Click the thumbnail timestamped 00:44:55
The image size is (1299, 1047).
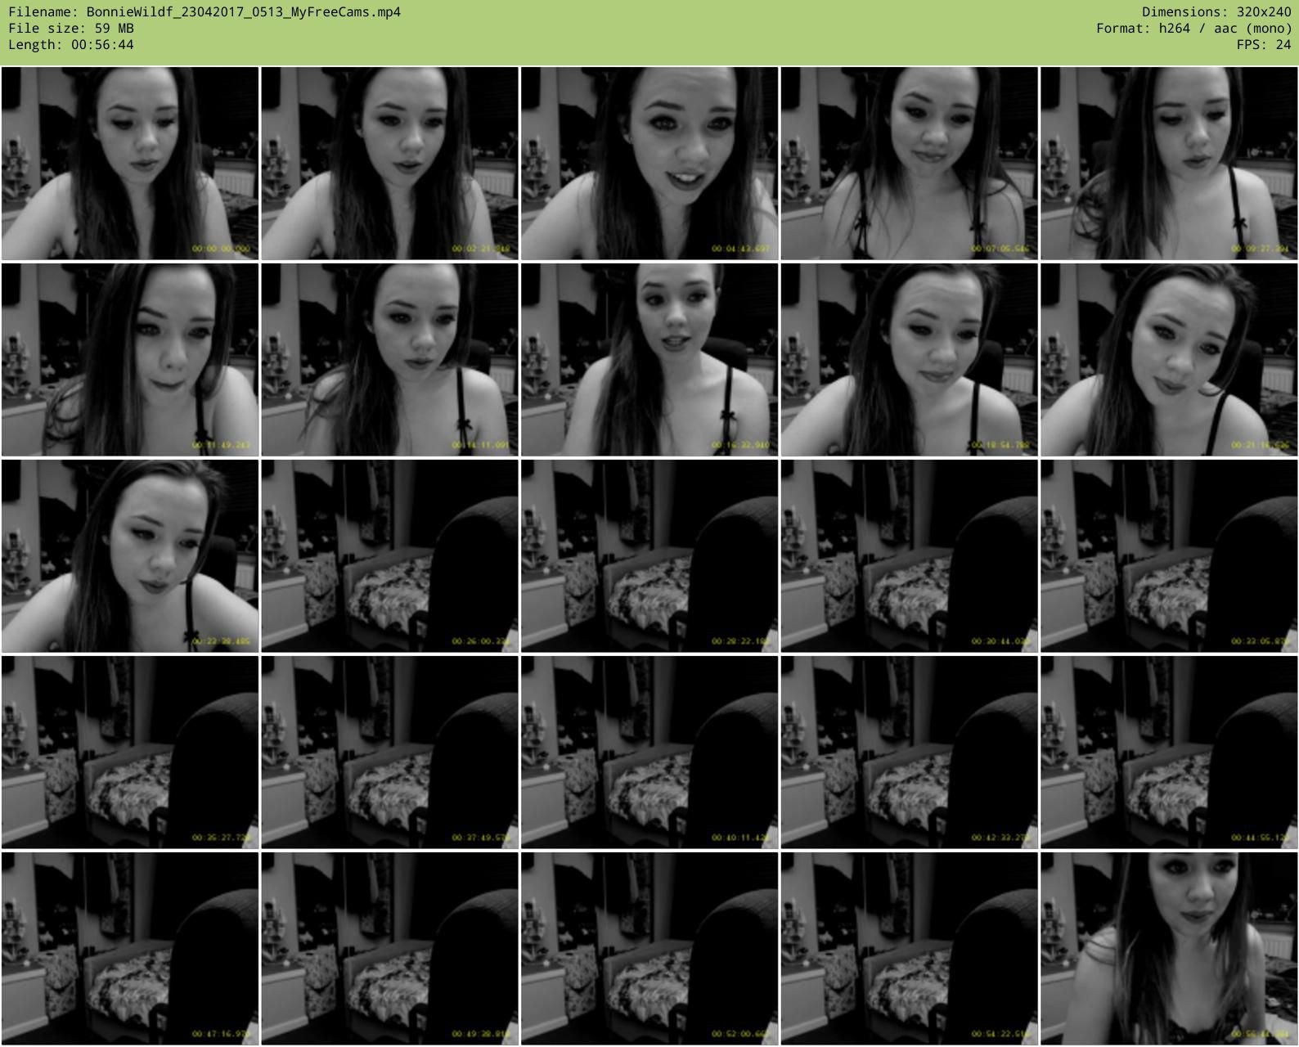(1169, 753)
